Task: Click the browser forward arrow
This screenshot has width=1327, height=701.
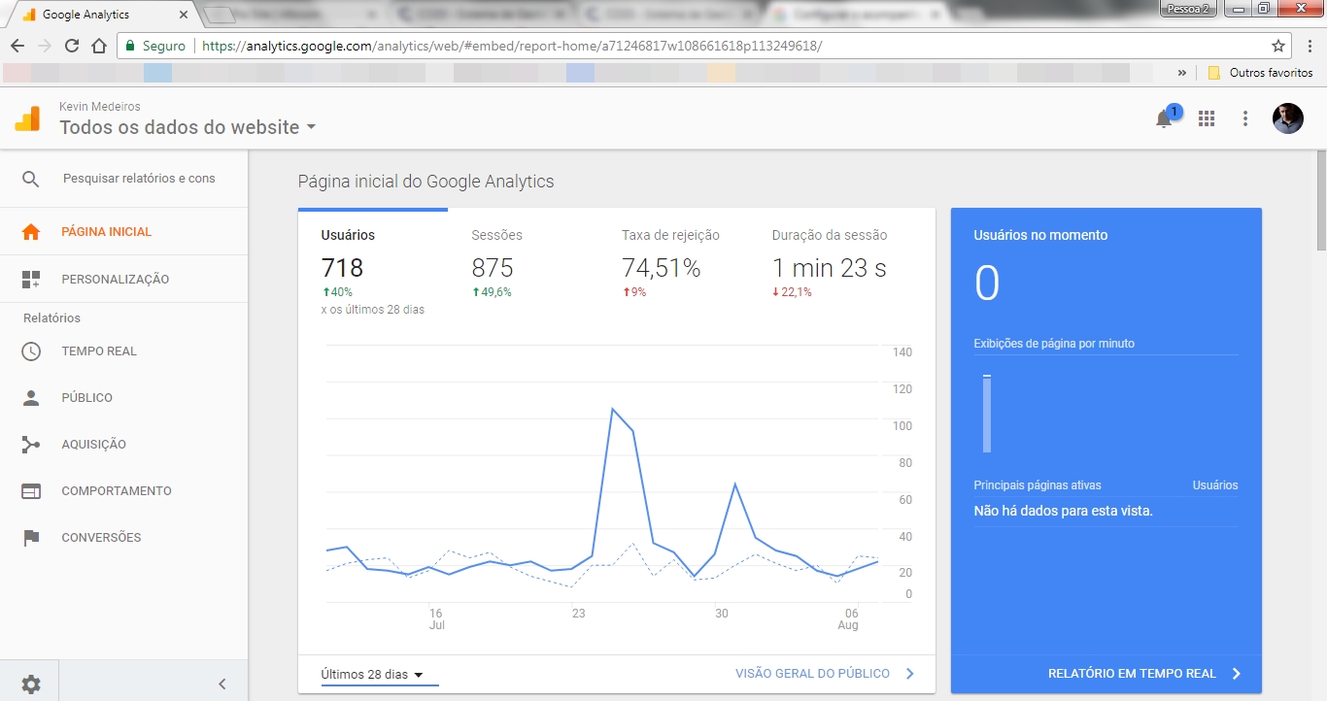Action: (x=44, y=46)
